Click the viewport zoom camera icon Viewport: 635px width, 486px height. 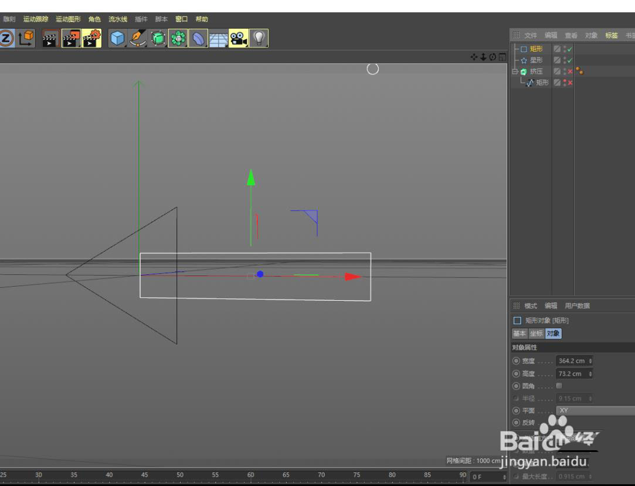483,57
